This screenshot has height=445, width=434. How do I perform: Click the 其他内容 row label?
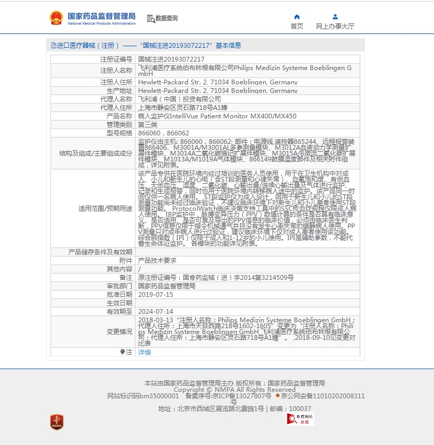click(119, 269)
